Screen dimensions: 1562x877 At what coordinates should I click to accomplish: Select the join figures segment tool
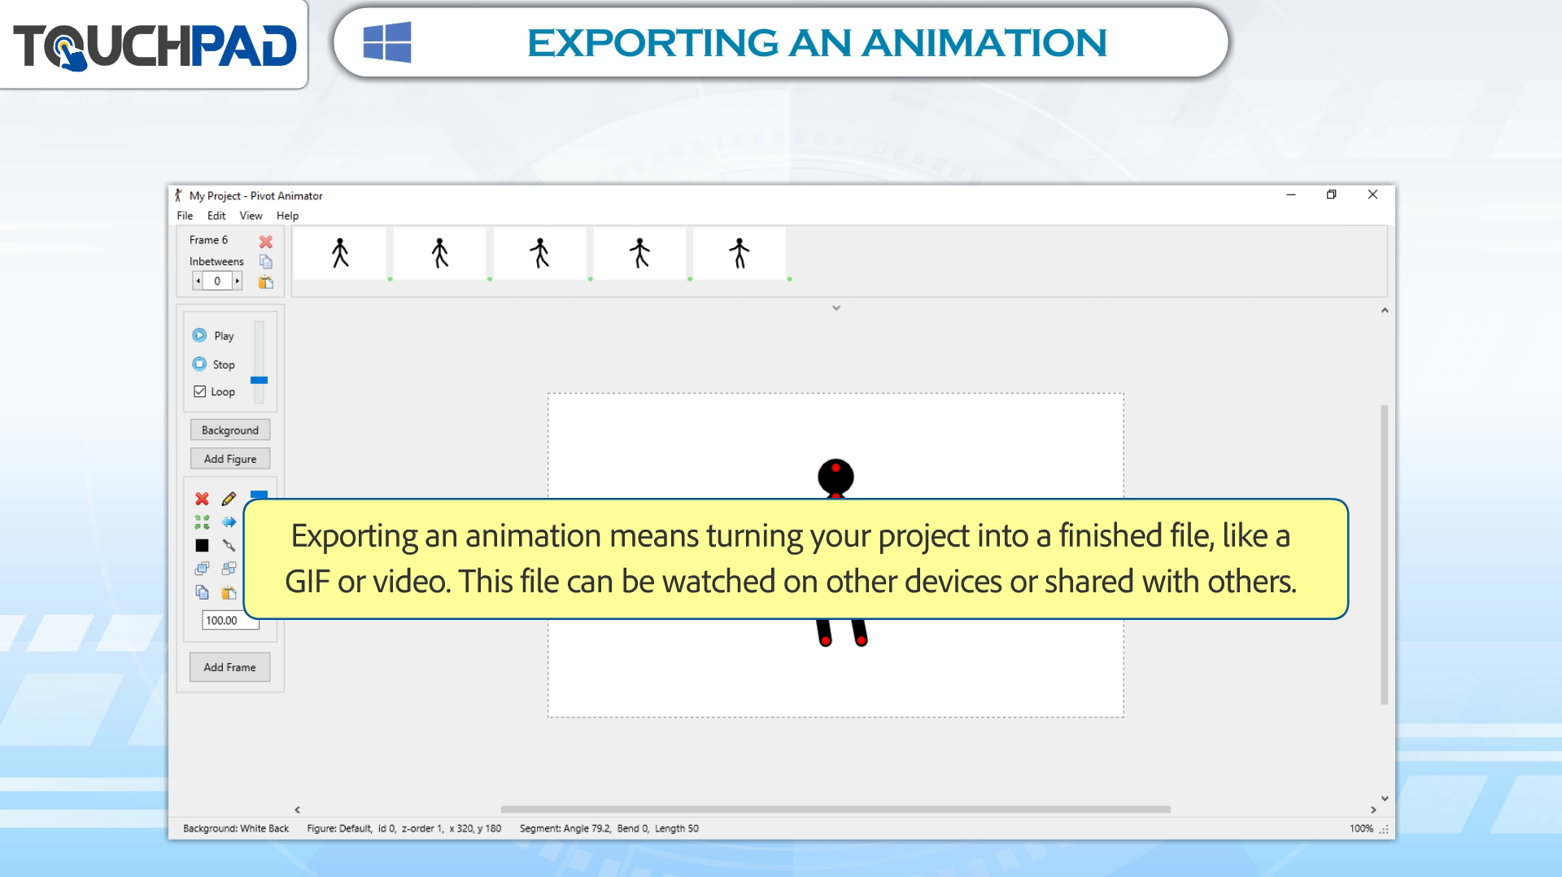click(229, 545)
